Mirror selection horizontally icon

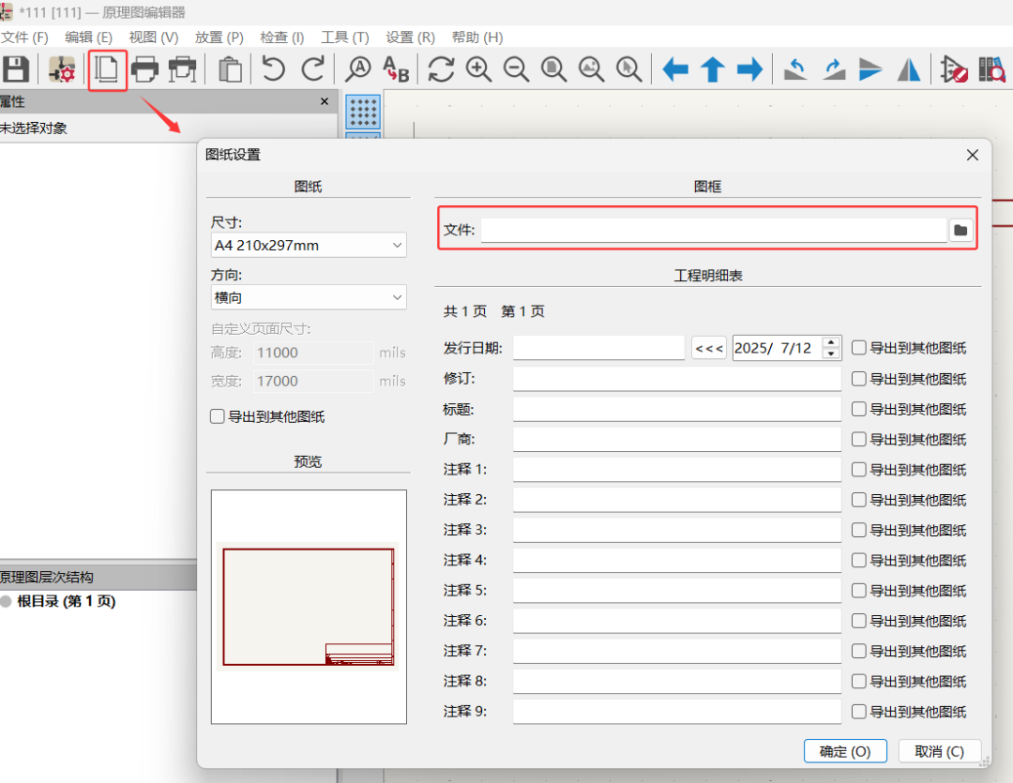coord(909,69)
